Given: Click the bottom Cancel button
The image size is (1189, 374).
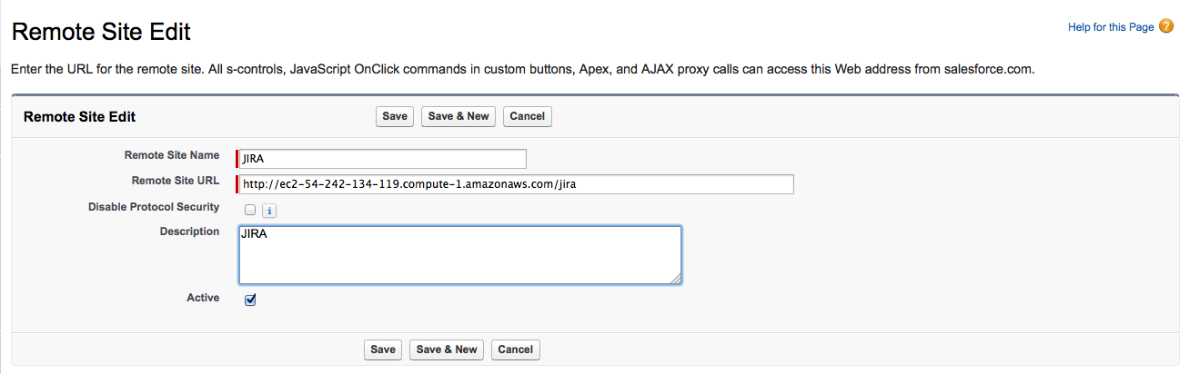Looking at the screenshot, I should (515, 349).
